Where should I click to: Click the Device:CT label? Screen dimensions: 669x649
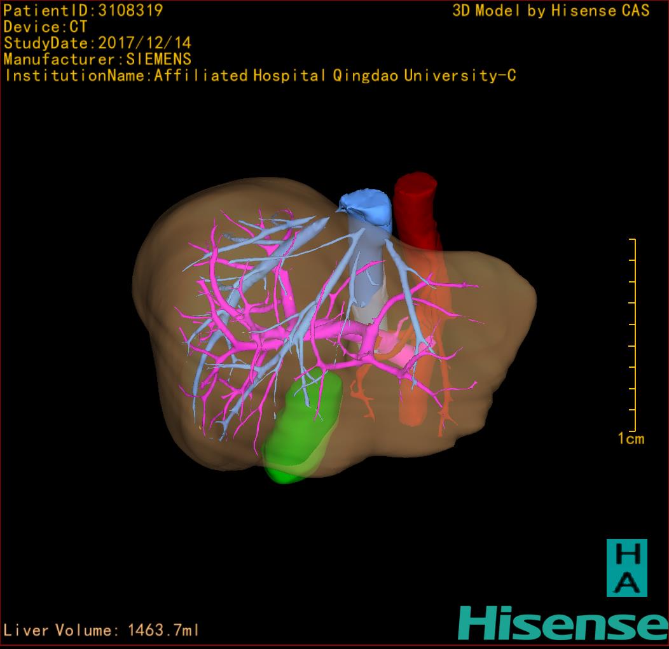(45, 27)
